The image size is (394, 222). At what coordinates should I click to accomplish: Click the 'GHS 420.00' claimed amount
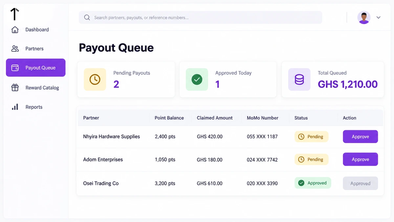click(209, 136)
